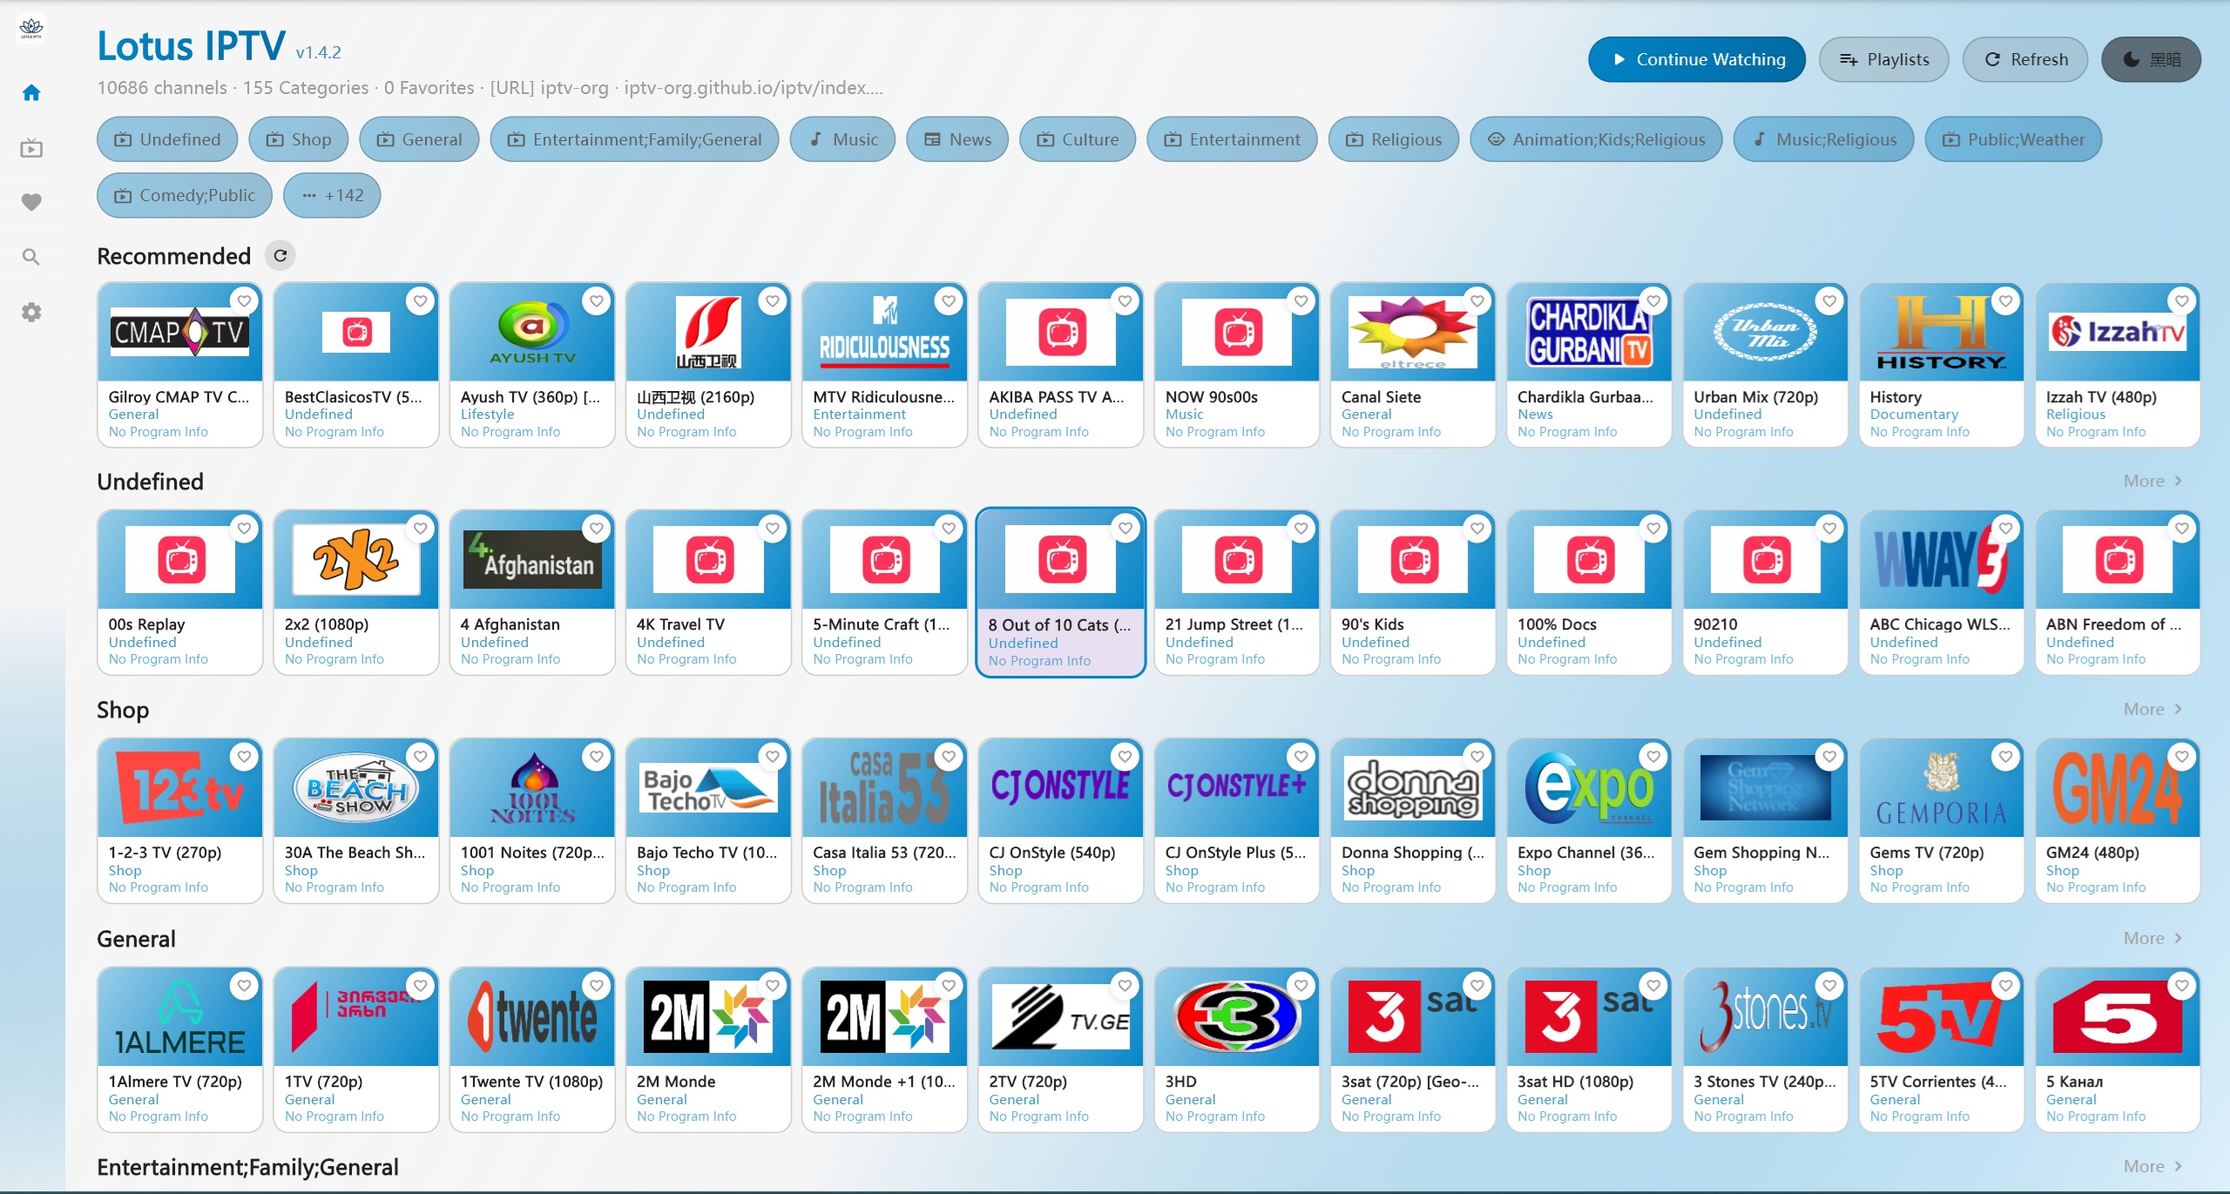Open the Playlists manager

pos(1882,59)
